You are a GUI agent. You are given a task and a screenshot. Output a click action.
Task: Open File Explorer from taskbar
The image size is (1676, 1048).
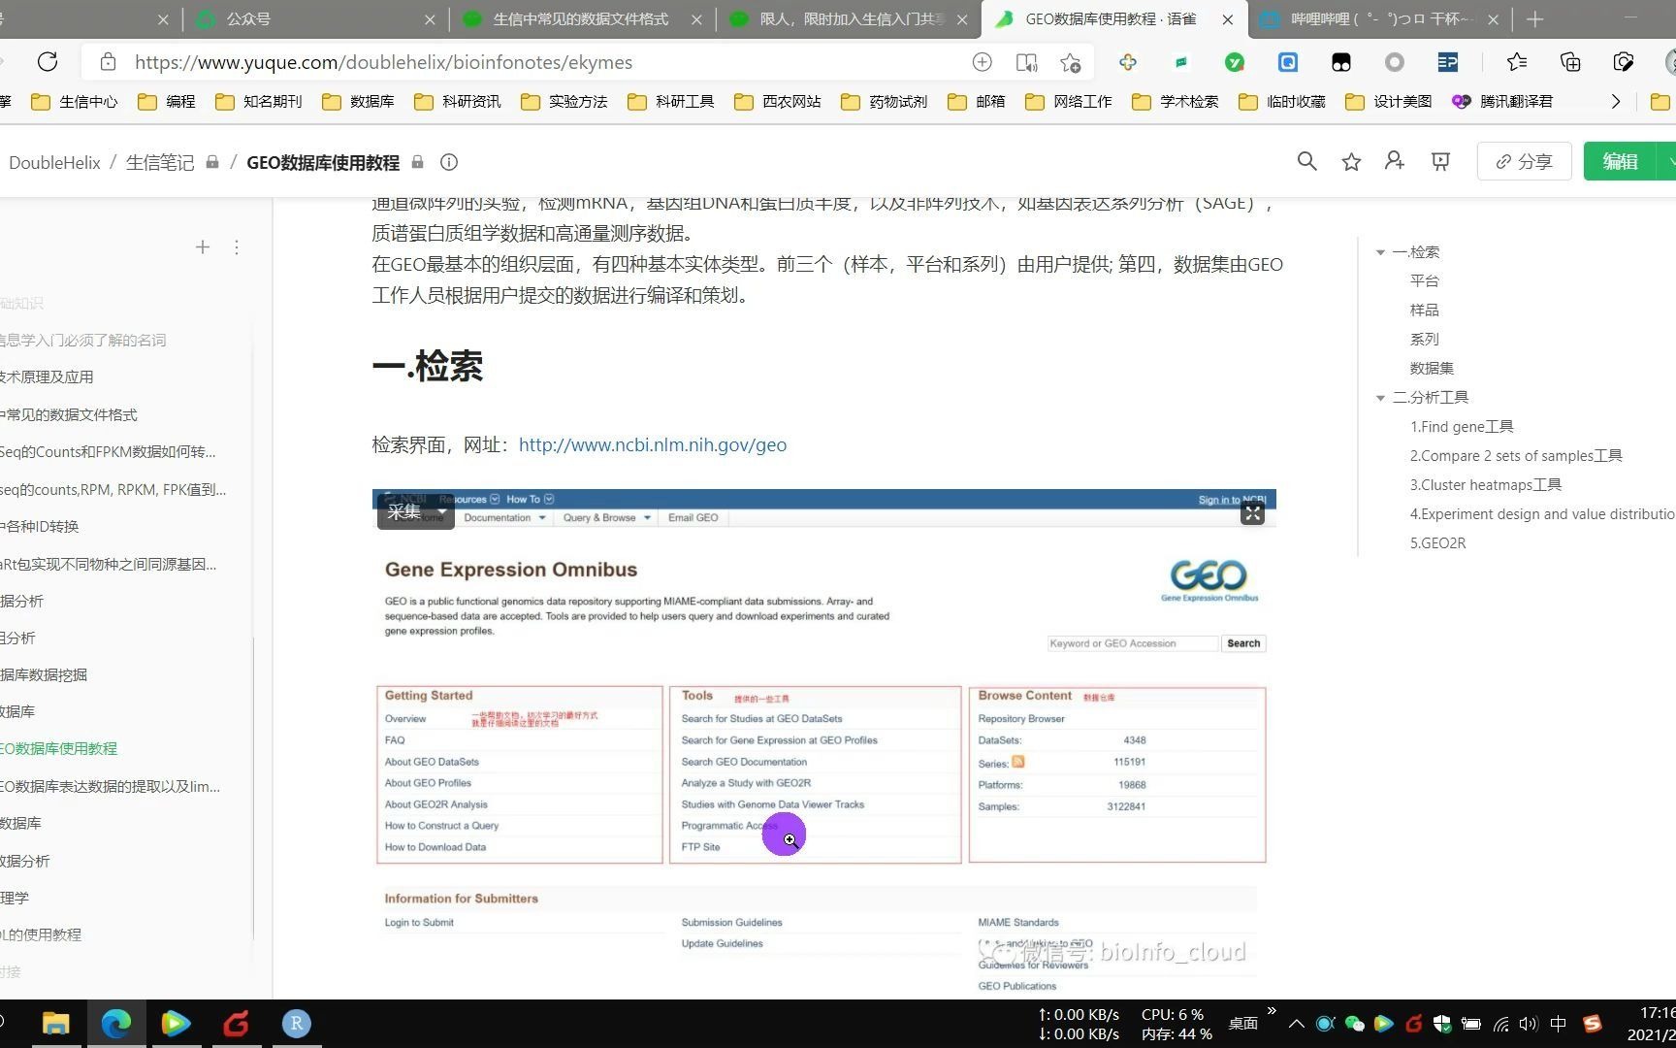tap(55, 1023)
